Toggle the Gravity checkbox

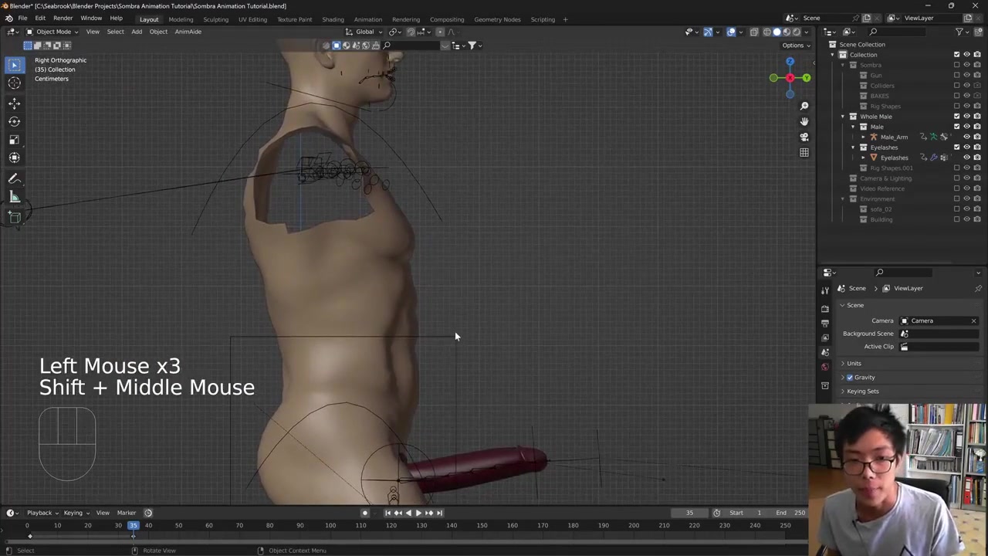point(850,378)
